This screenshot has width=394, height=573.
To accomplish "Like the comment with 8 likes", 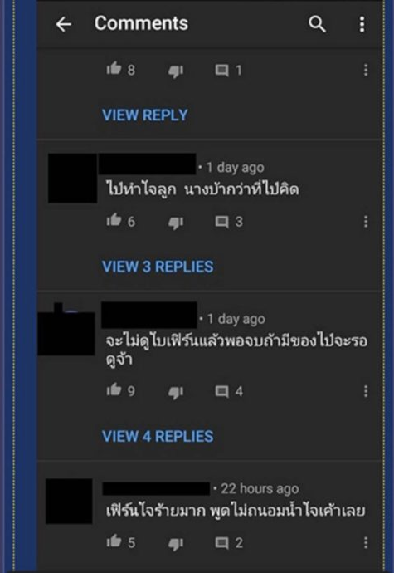I will [x=114, y=68].
